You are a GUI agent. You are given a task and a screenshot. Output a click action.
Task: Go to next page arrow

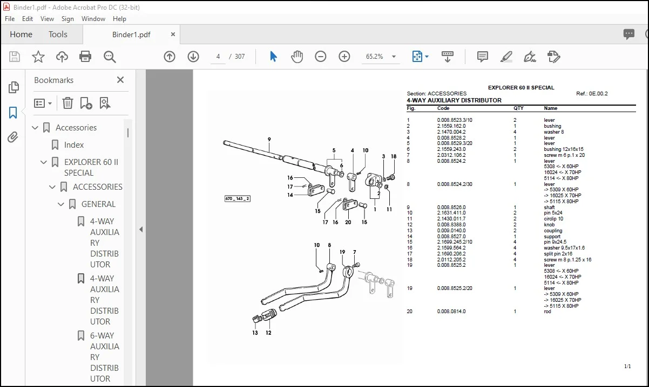click(x=193, y=57)
